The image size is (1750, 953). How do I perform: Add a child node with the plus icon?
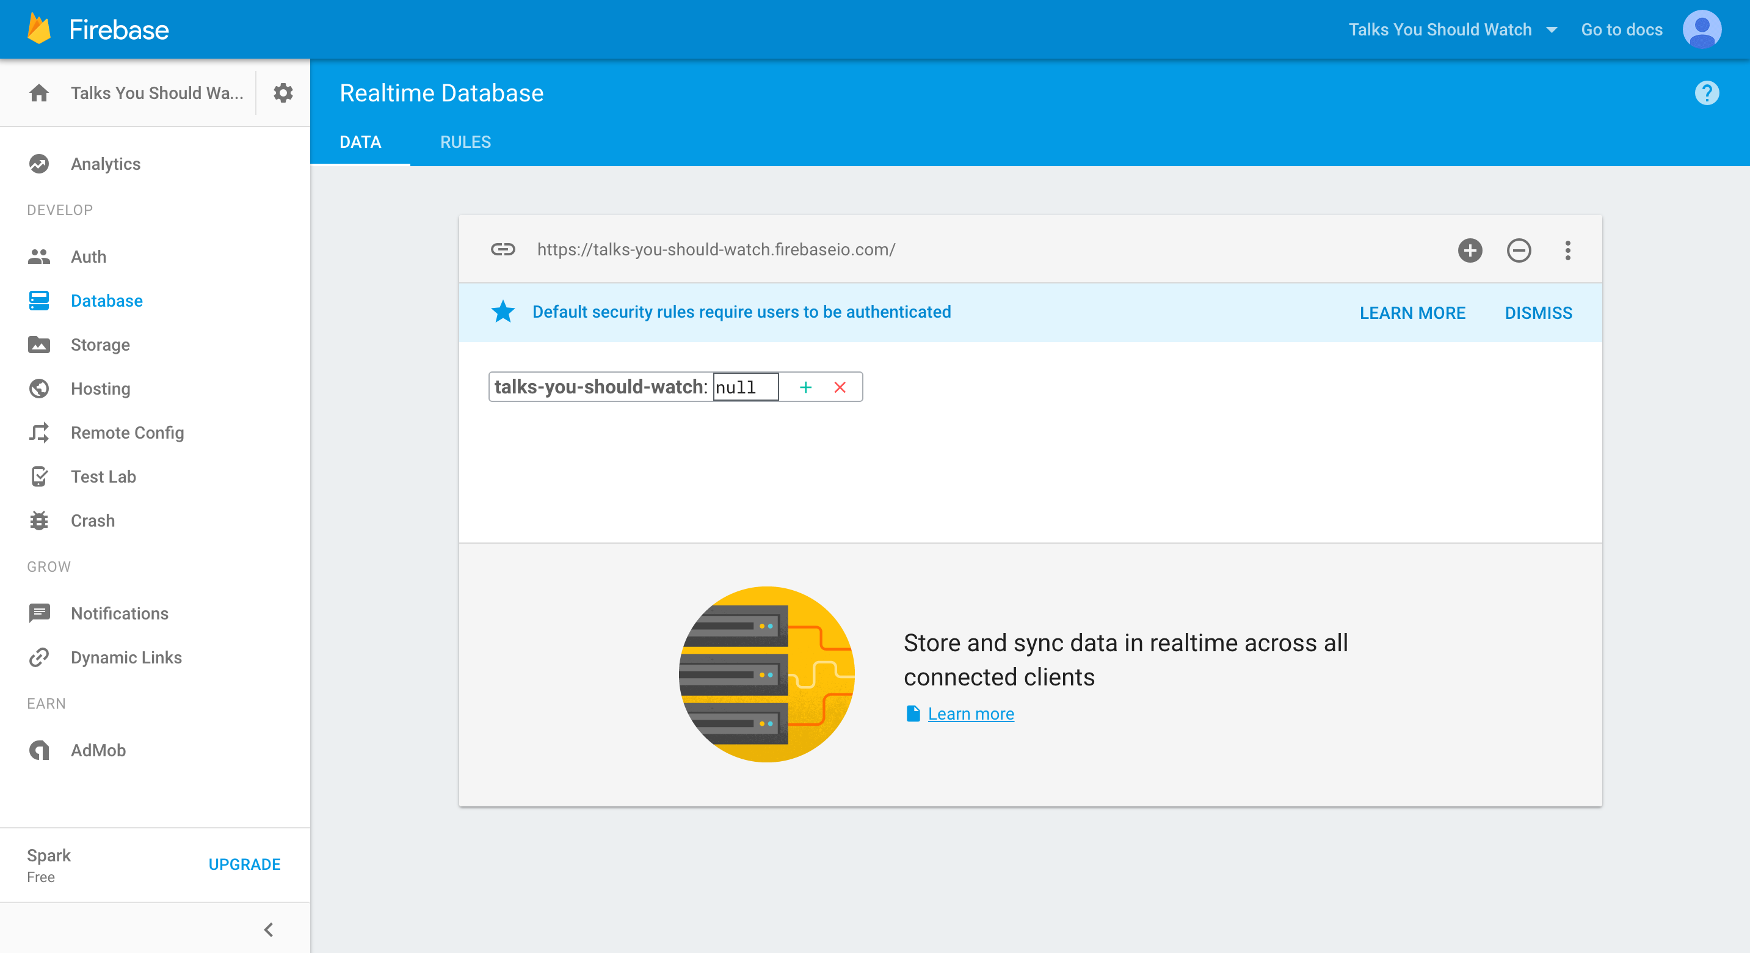click(1470, 250)
